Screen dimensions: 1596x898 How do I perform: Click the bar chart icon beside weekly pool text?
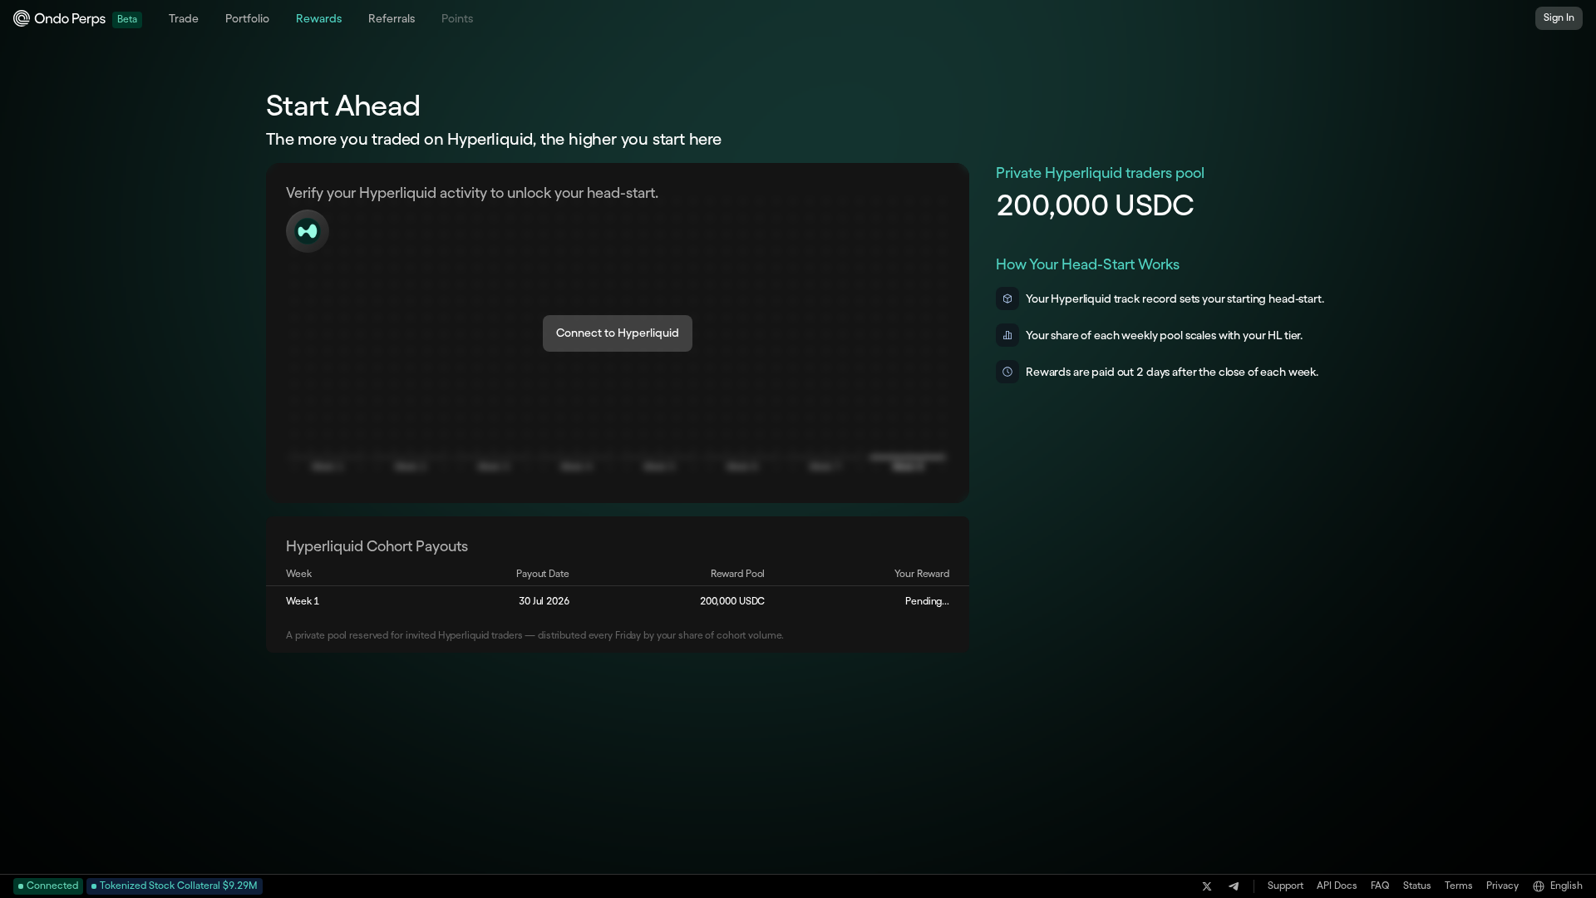point(1007,335)
